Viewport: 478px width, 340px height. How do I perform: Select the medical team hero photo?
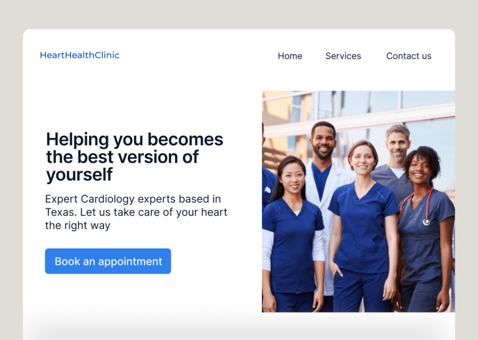click(x=358, y=201)
